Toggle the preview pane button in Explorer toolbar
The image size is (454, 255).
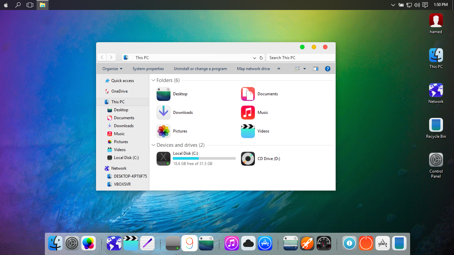[316, 69]
